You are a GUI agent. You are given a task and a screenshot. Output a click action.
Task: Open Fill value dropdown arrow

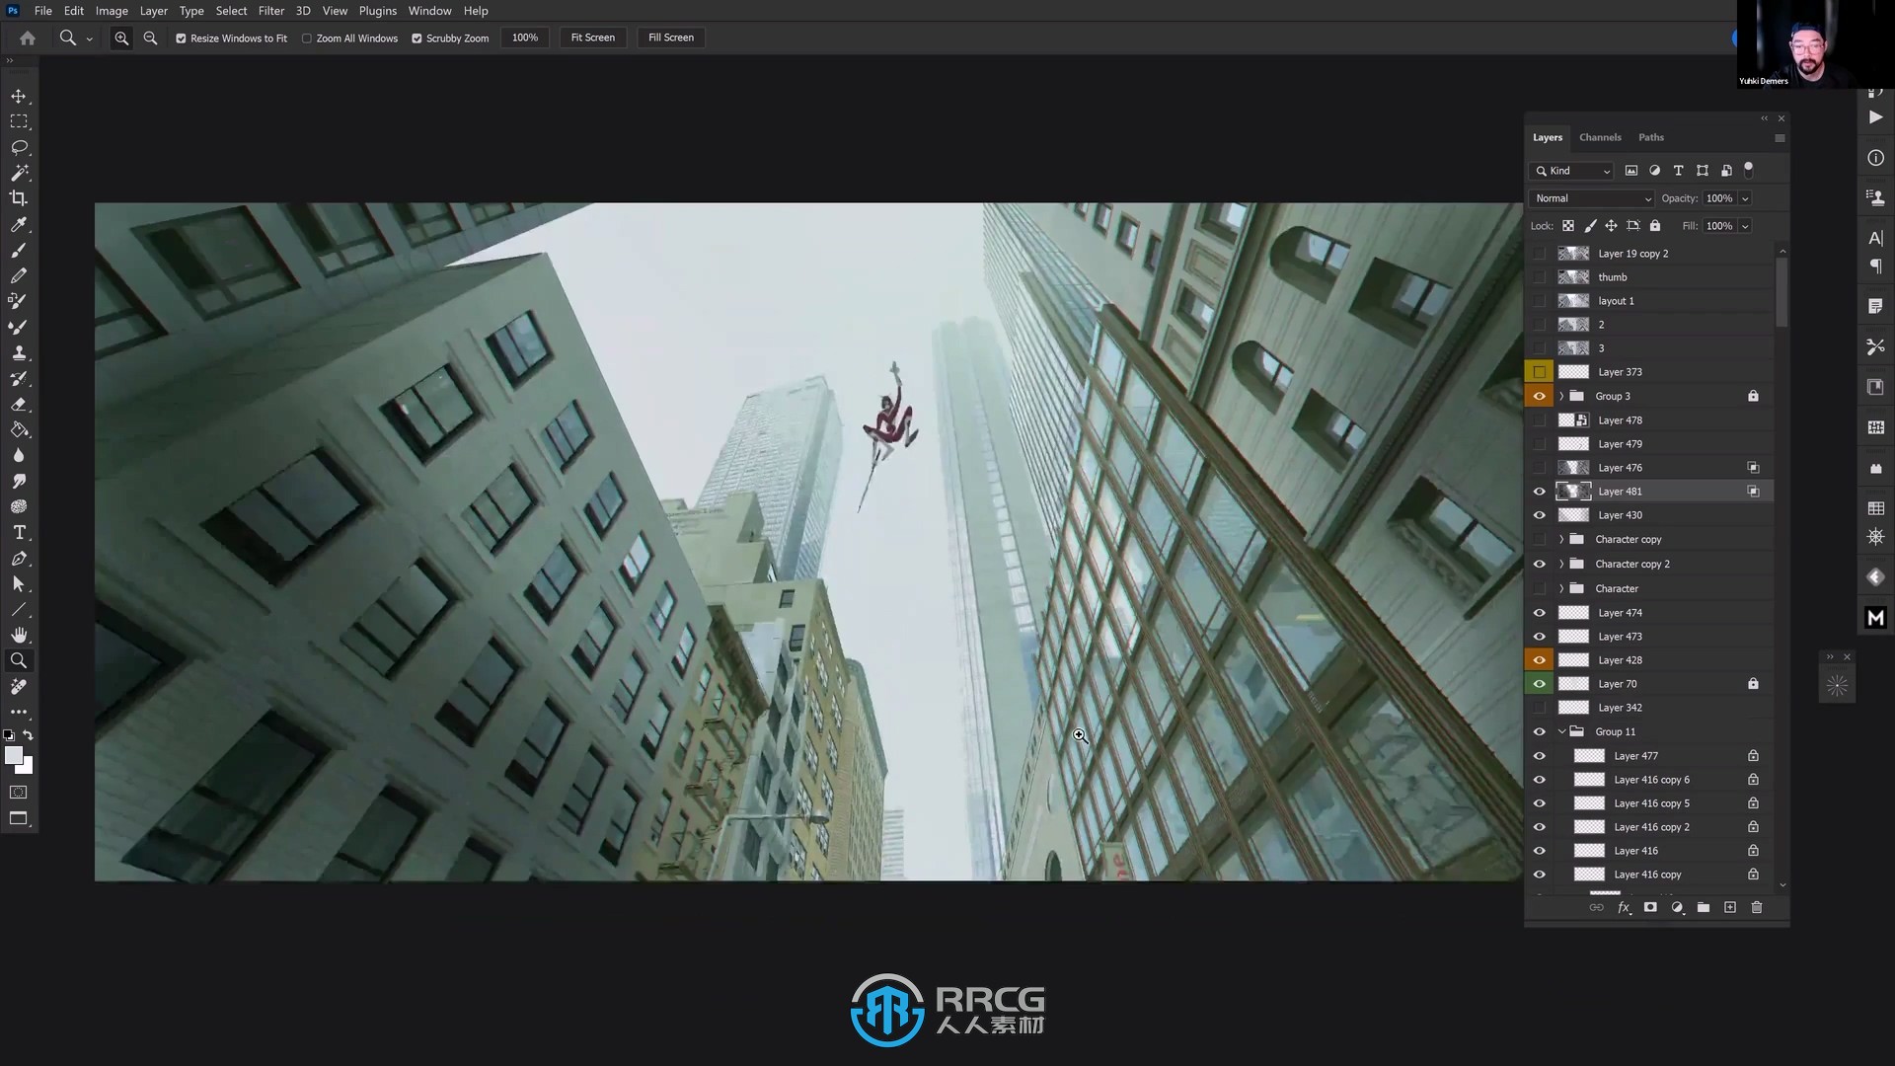[x=1745, y=226]
